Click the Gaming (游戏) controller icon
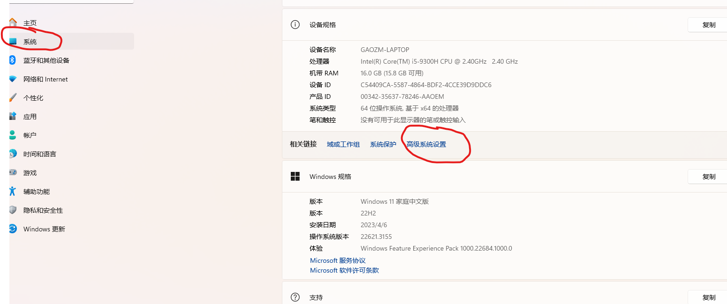Image resolution: width=727 pixels, height=304 pixels. point(13,172)
